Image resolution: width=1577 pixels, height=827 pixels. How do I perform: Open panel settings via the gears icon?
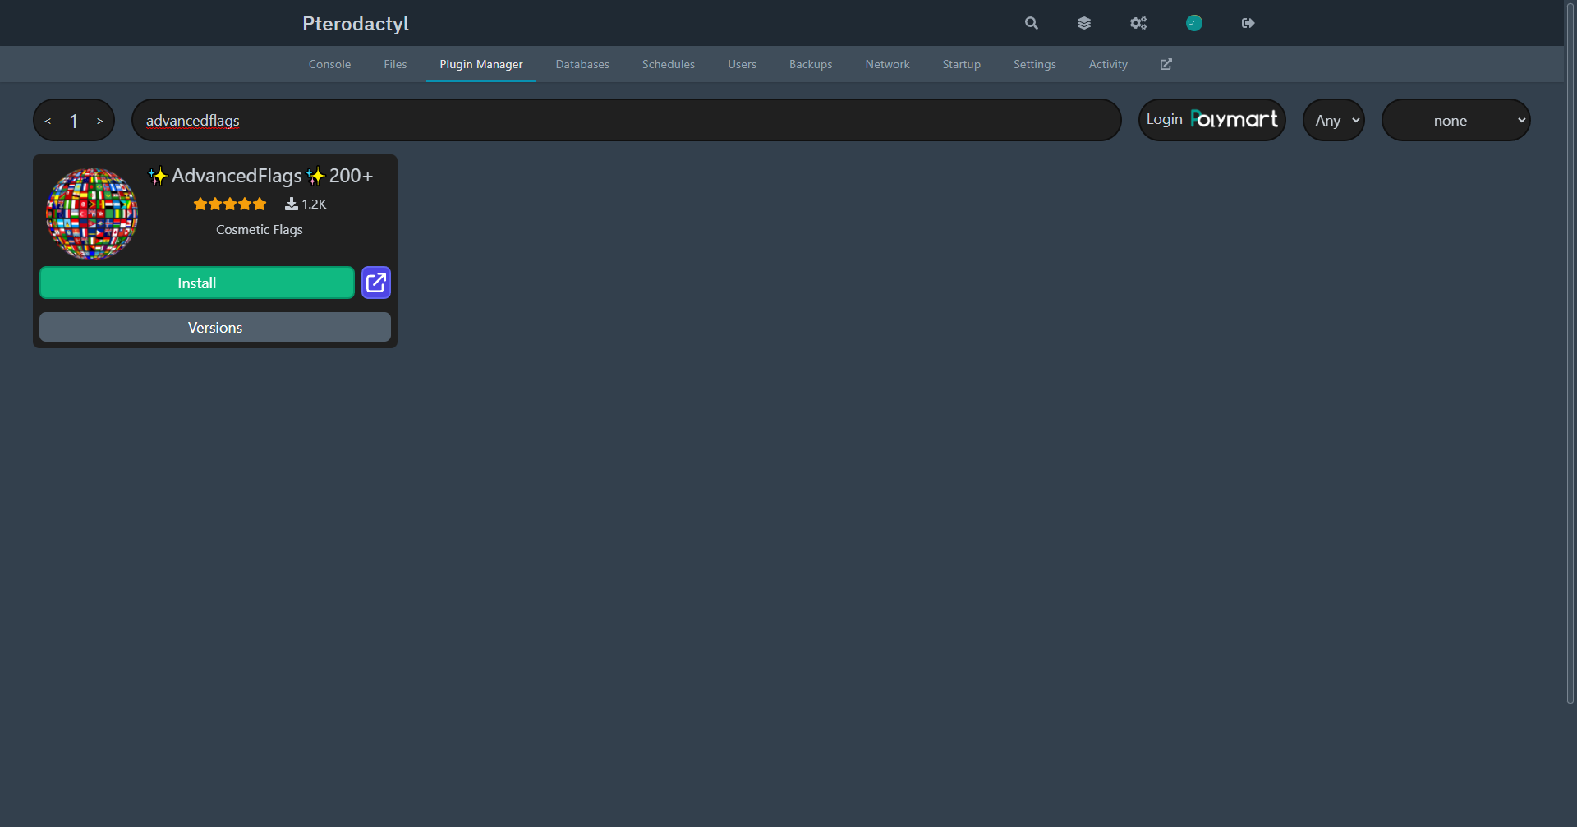pos(1138,23)
